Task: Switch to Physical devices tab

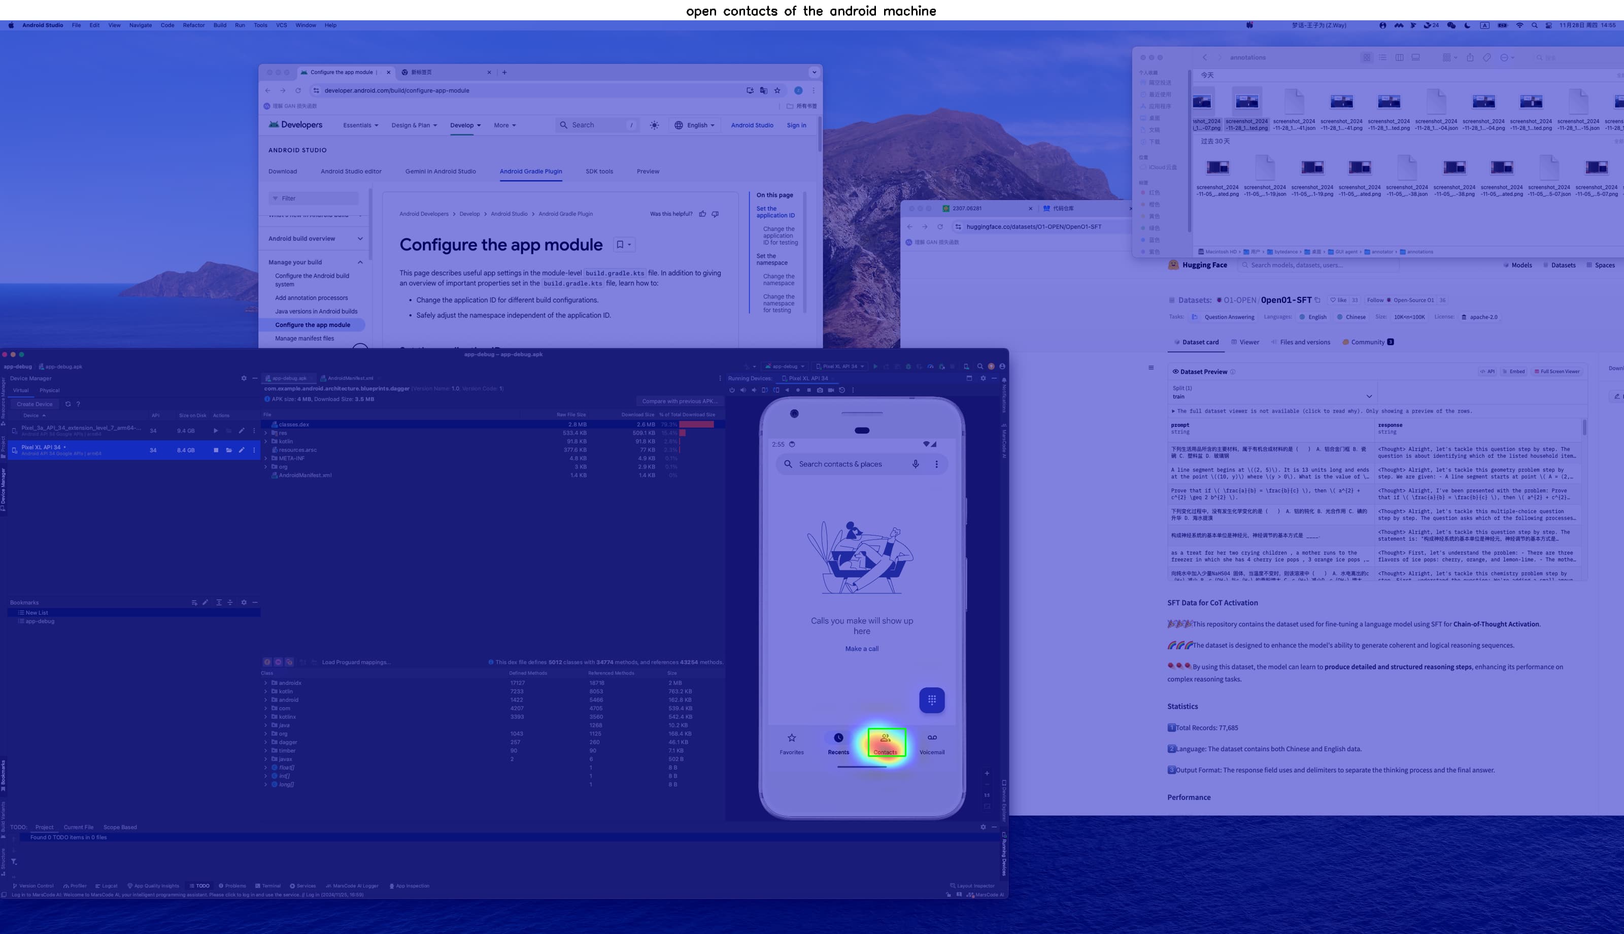Action: pyautogui.click(x=49, y=390)
